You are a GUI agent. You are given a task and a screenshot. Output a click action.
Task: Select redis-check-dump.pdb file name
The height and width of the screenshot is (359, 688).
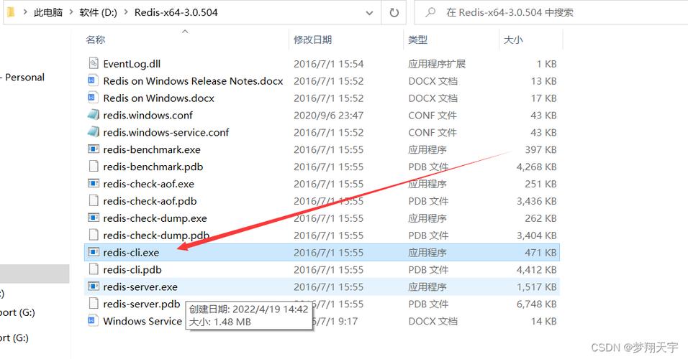(x=156, y=235)
